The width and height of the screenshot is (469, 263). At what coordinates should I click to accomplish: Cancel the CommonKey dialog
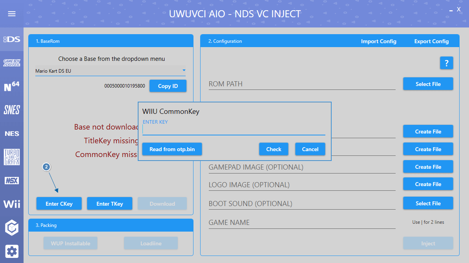[310, 149]
